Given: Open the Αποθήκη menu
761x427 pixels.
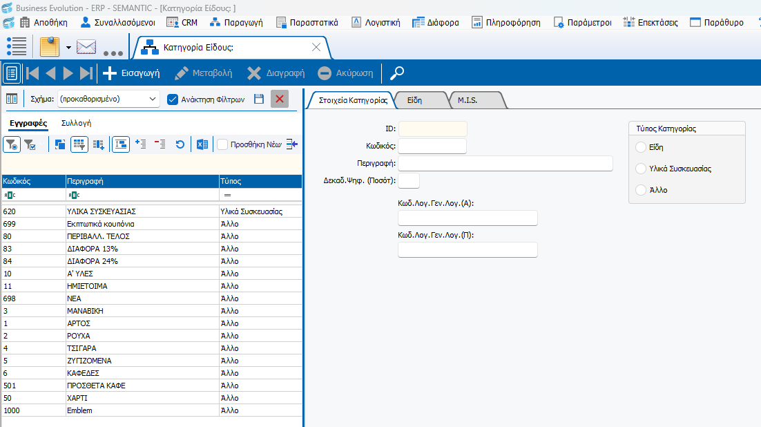Looking at the screenshot, I should point(44,22).
